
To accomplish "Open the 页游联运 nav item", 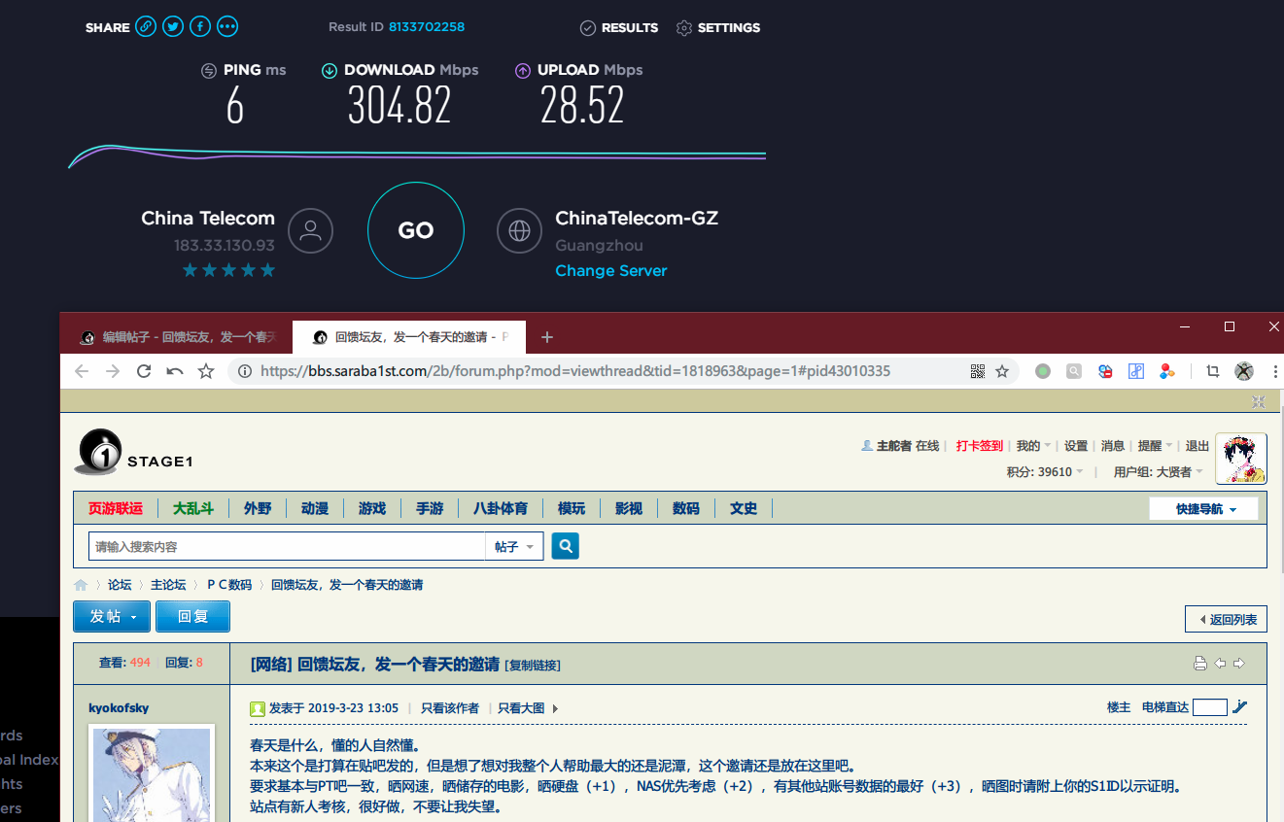I will coord(116,508).
